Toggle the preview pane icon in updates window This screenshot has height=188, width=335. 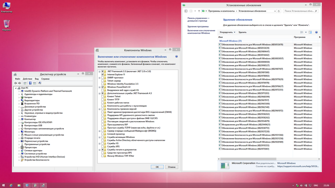[x=310, y=32]
